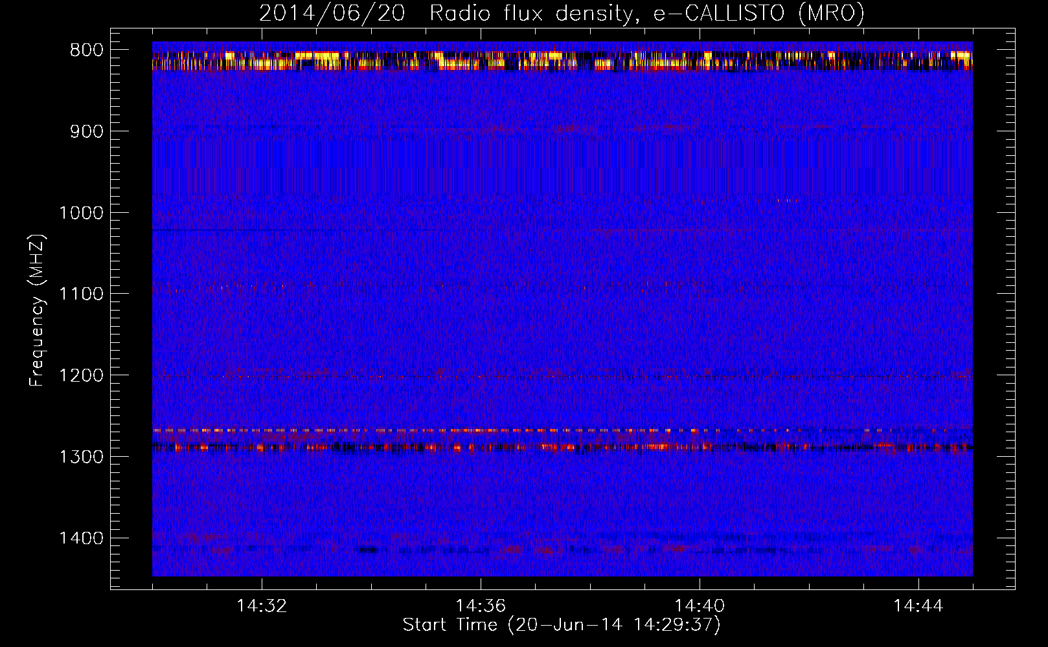The height and width of the screenshot is (647, 1048).
Task: Click the plot title 'Radio flux density, e-CALLISTO (MRO)'
Action: click(x=646, y=13)
